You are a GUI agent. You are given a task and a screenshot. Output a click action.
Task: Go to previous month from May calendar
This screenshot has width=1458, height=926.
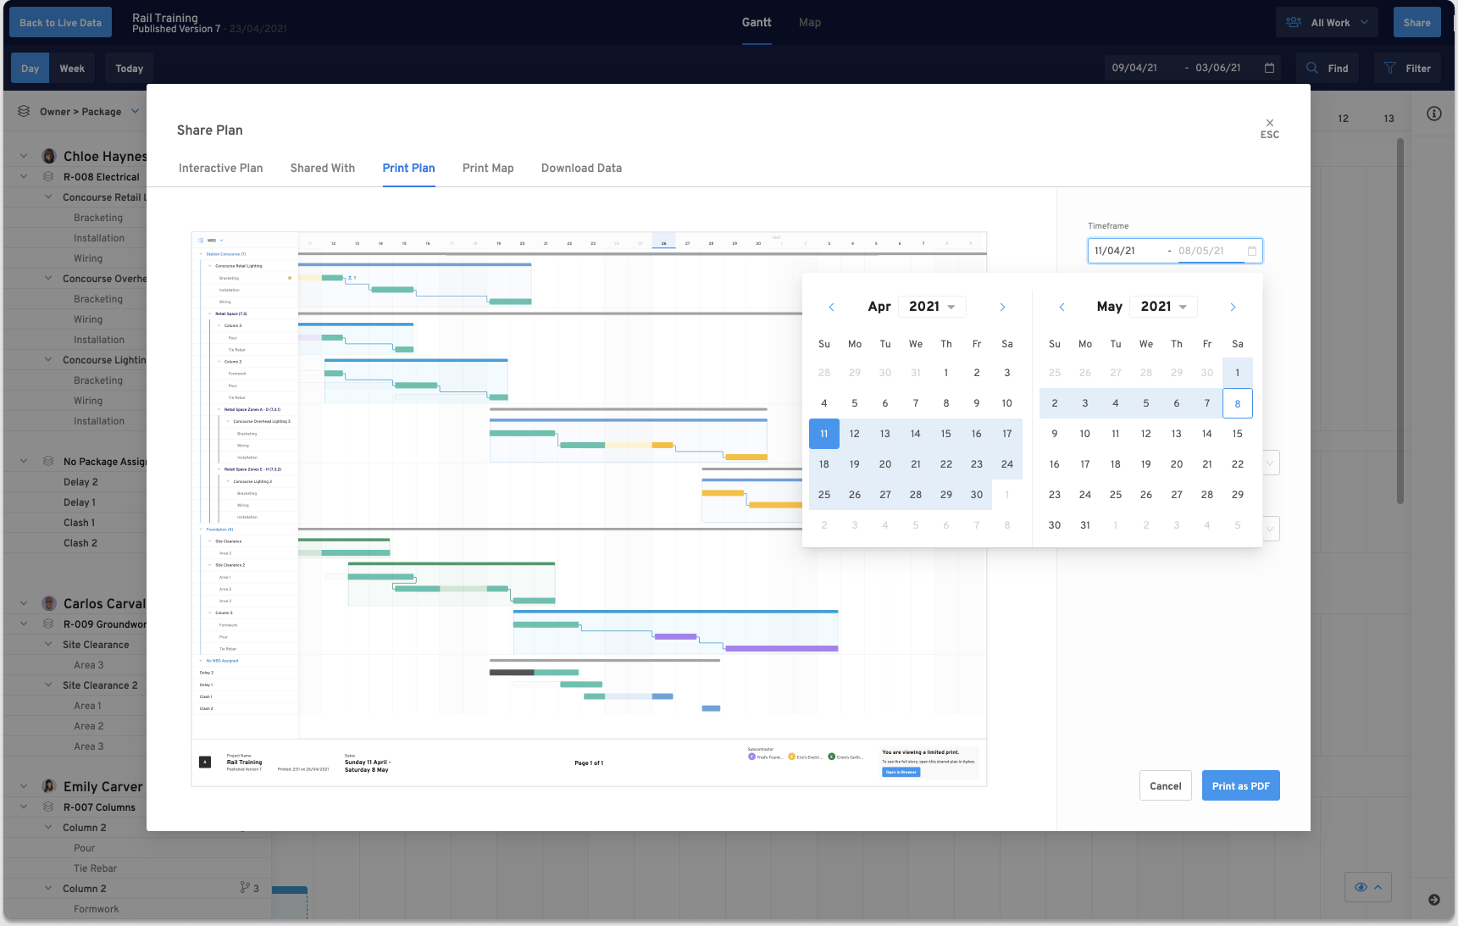[x=1062, y=307]
